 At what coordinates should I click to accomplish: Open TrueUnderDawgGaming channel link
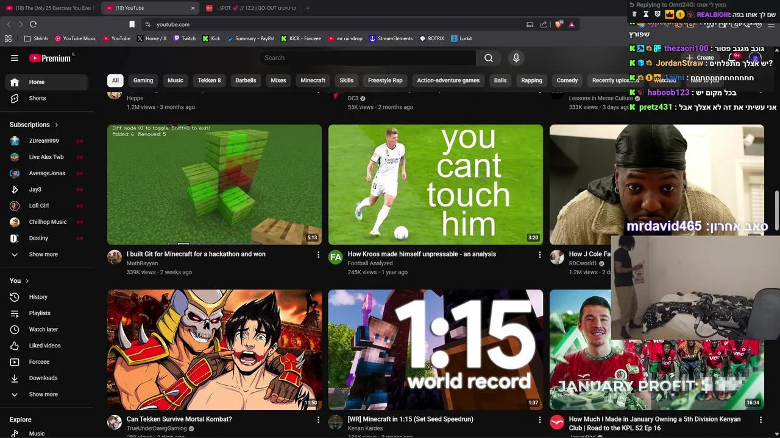pos(157,429)
